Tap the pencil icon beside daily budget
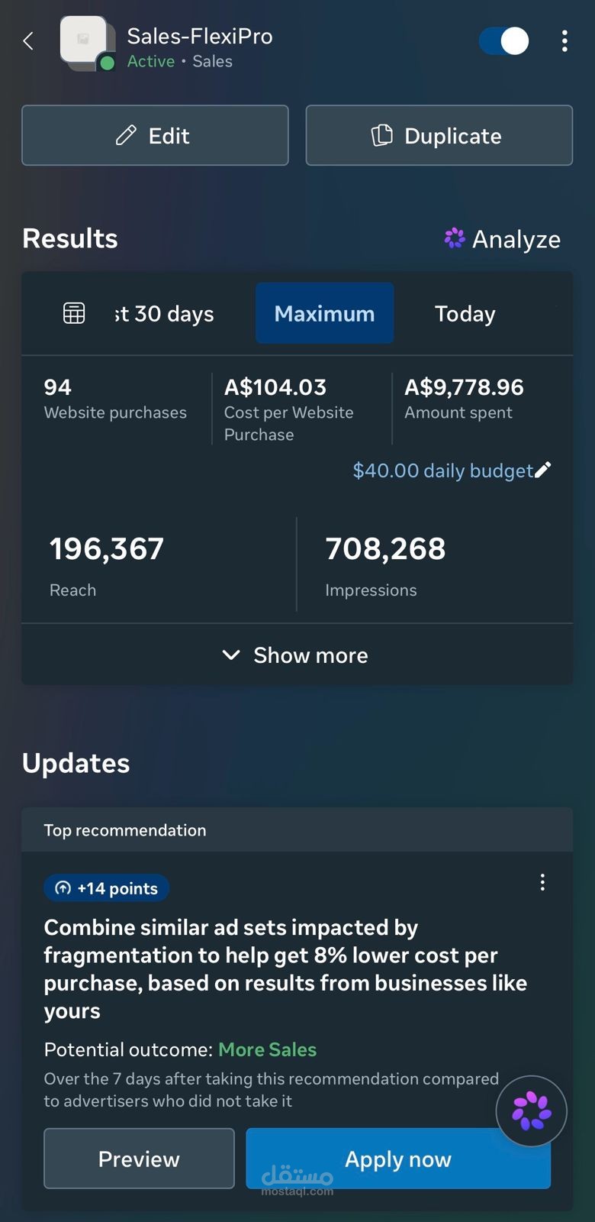The width and height of the screenshot is (595, 1222). click(542, 470)
